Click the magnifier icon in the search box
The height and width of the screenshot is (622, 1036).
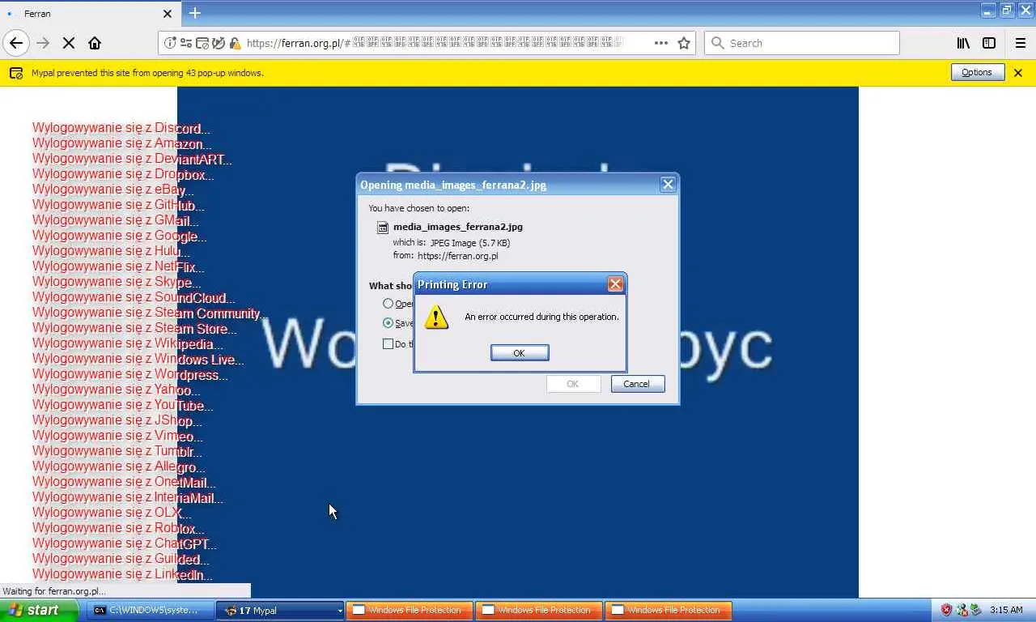coord(718,43)
